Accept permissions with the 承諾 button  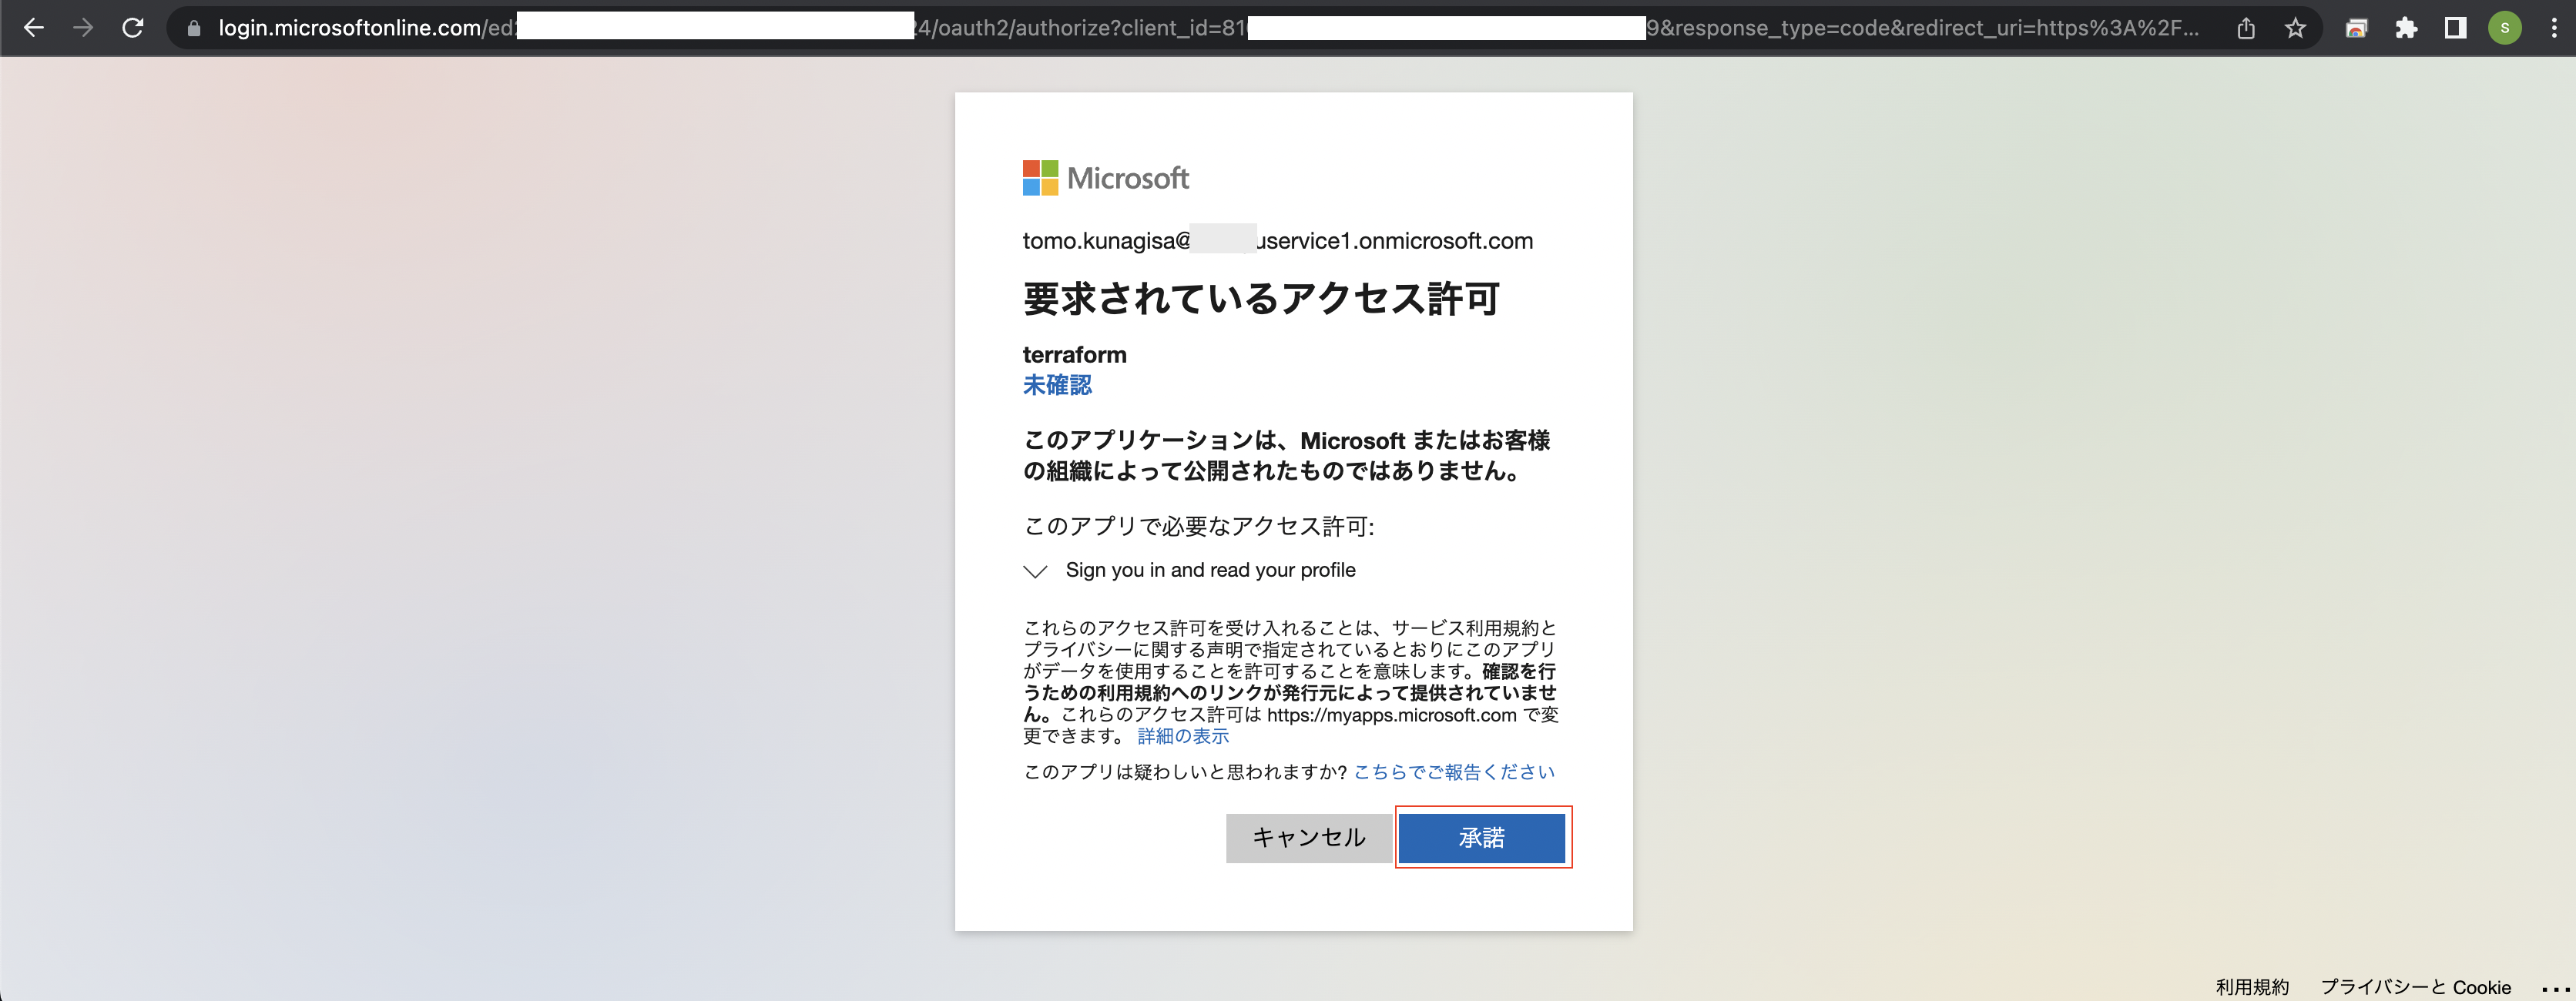coord(1482,838)
